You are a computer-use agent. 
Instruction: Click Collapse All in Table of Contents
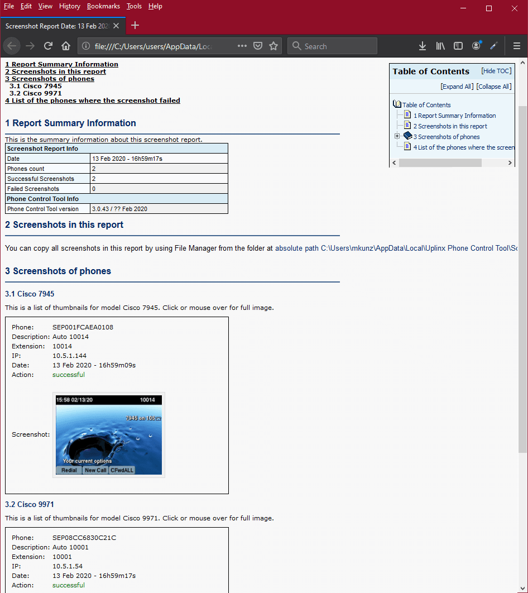point(494,87)
